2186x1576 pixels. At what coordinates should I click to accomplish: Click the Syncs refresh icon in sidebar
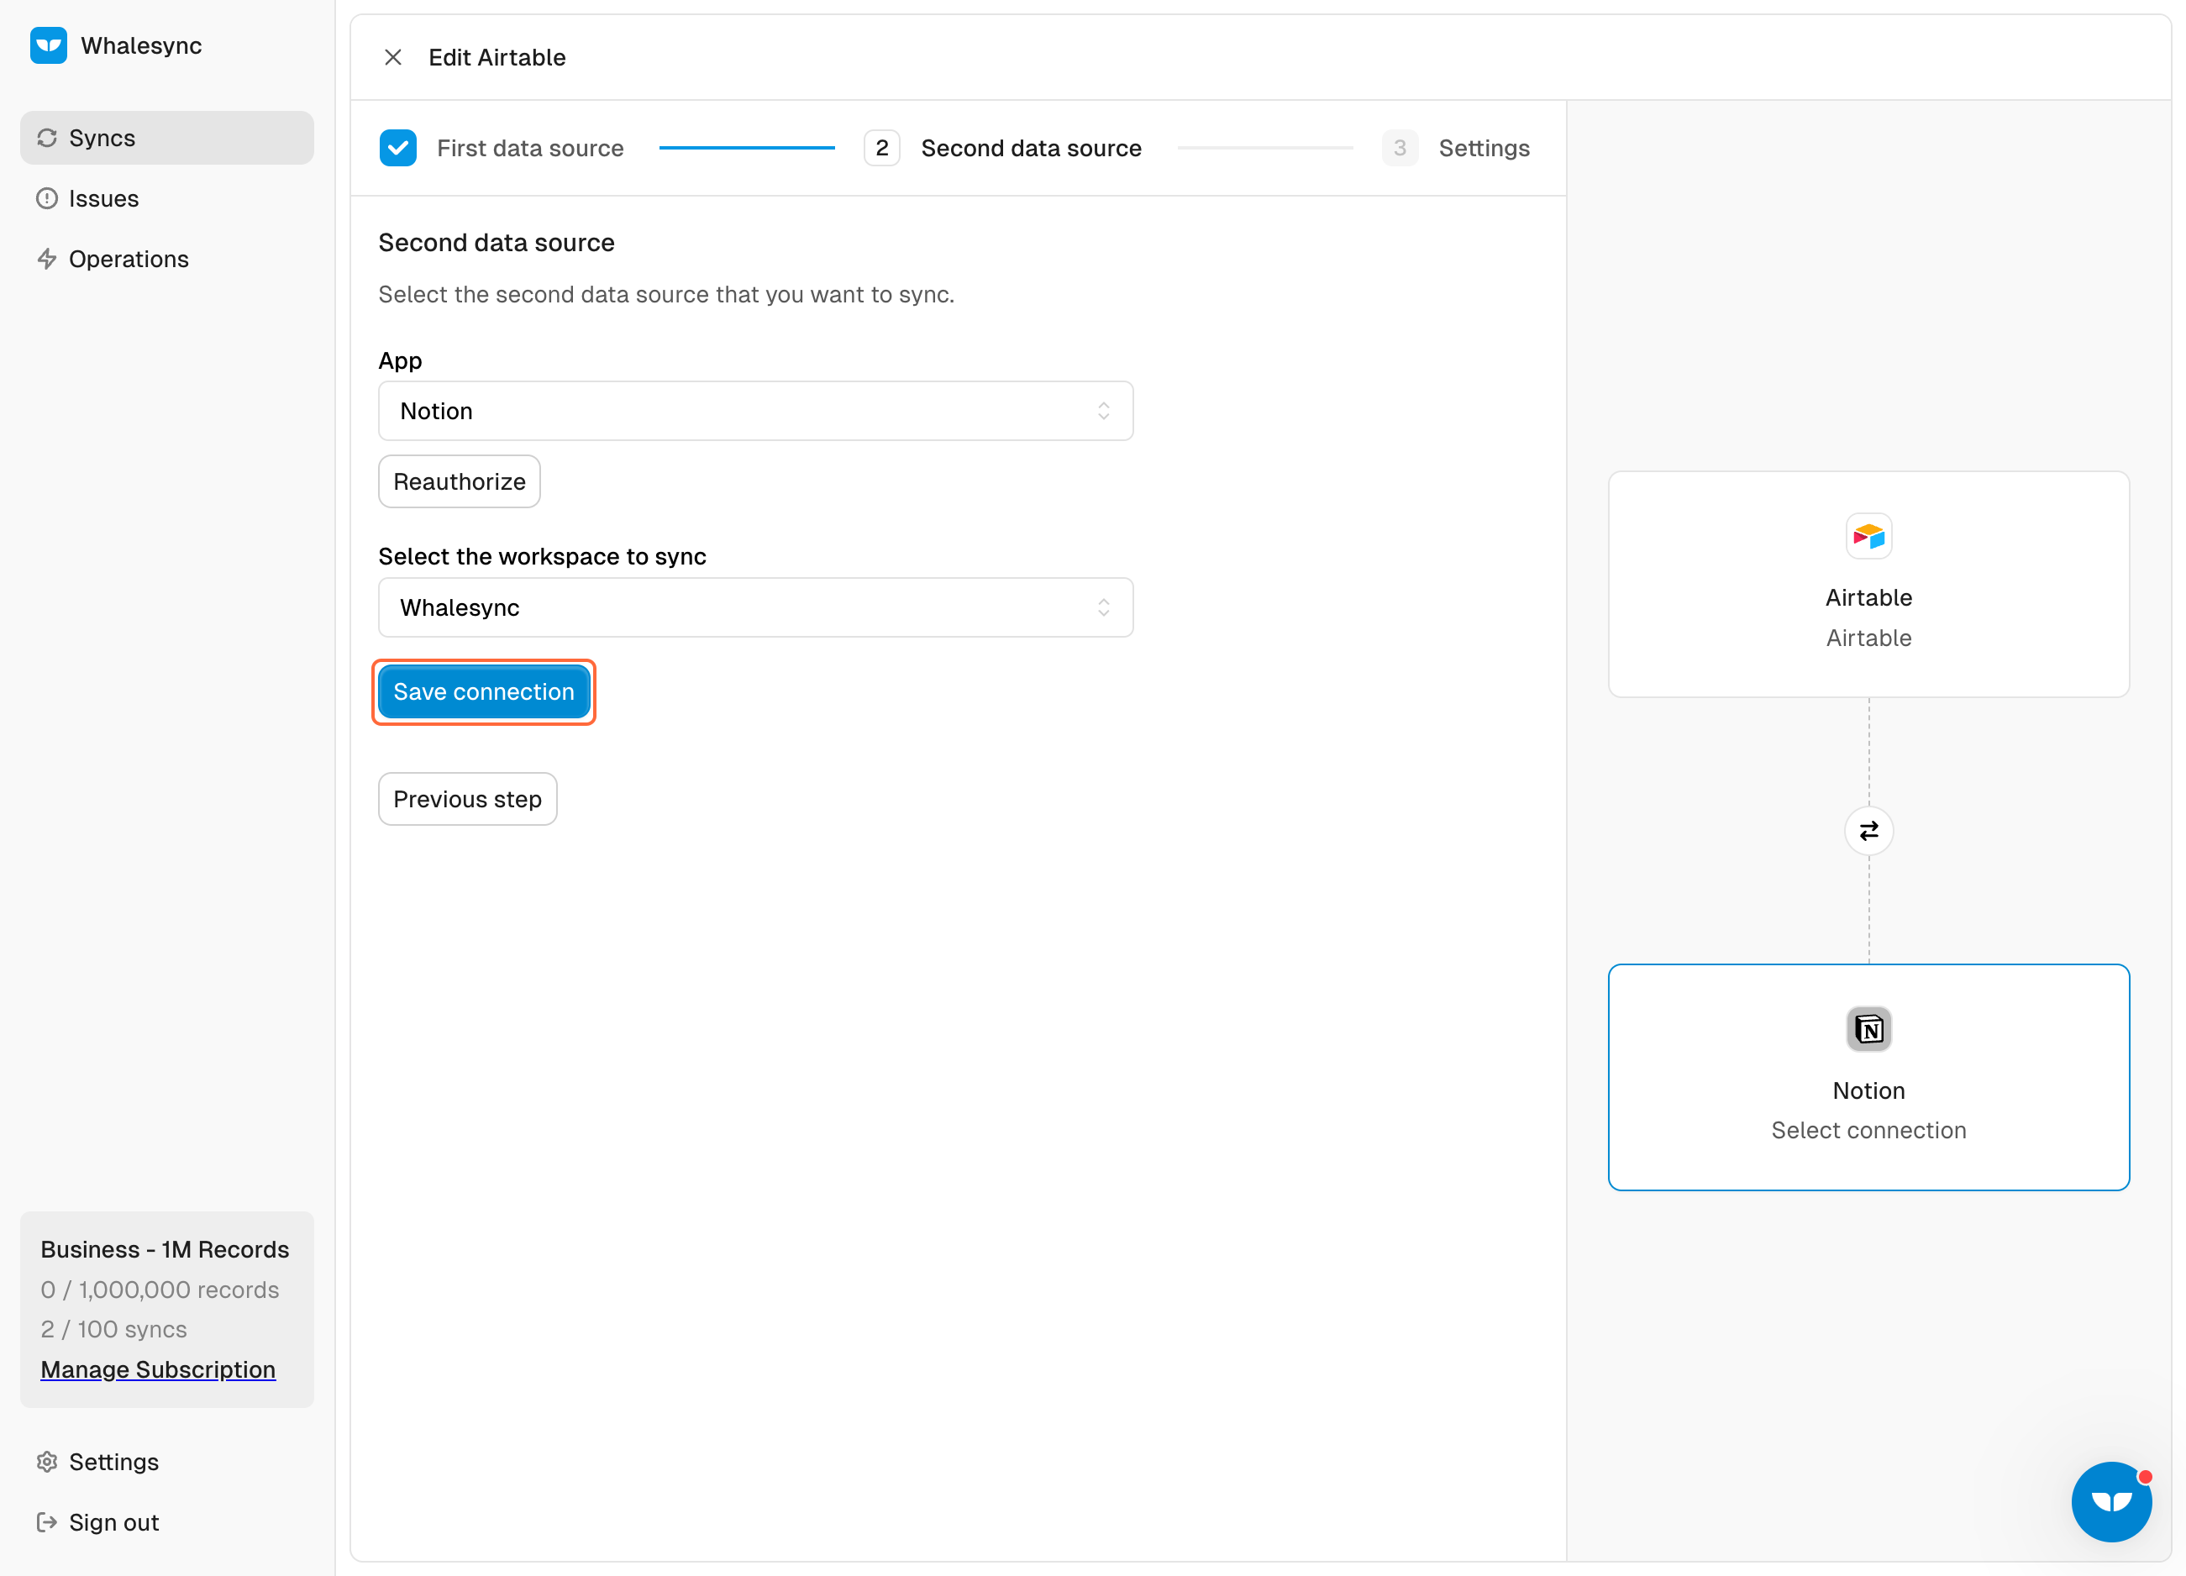click(46, 138)
